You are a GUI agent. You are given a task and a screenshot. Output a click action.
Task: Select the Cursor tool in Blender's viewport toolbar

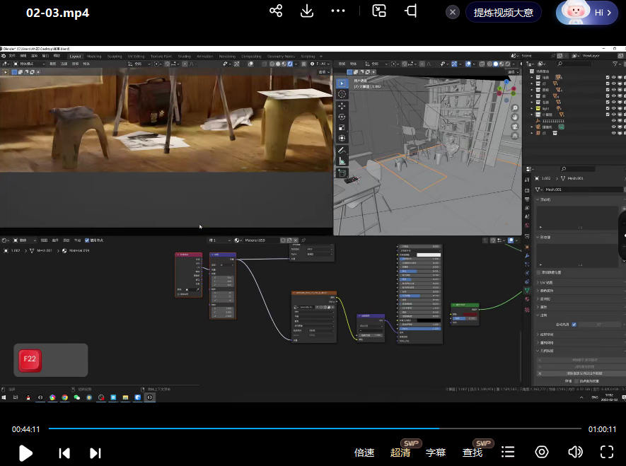click(342, 94)
